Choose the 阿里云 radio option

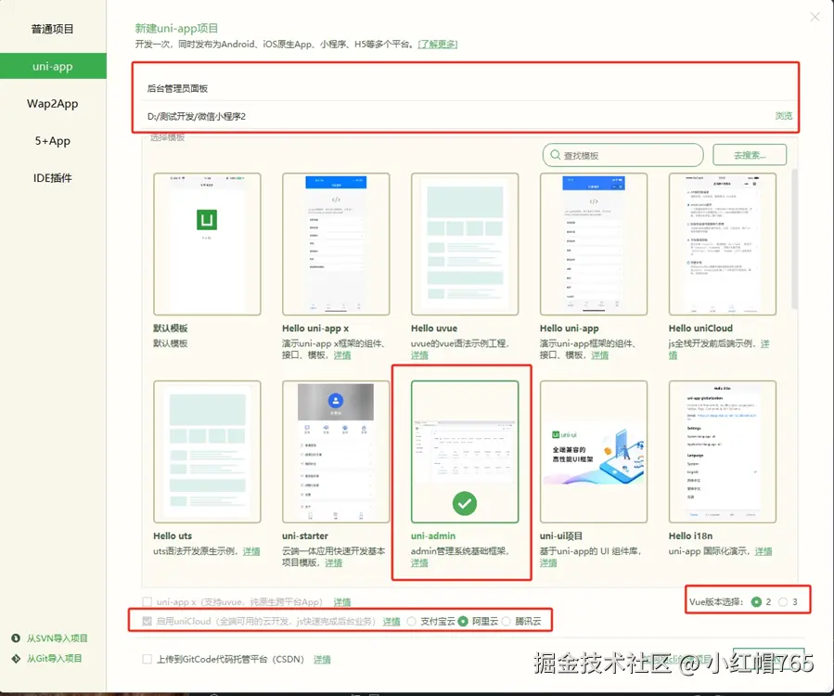pyautogui.click(x=463, y=621)
